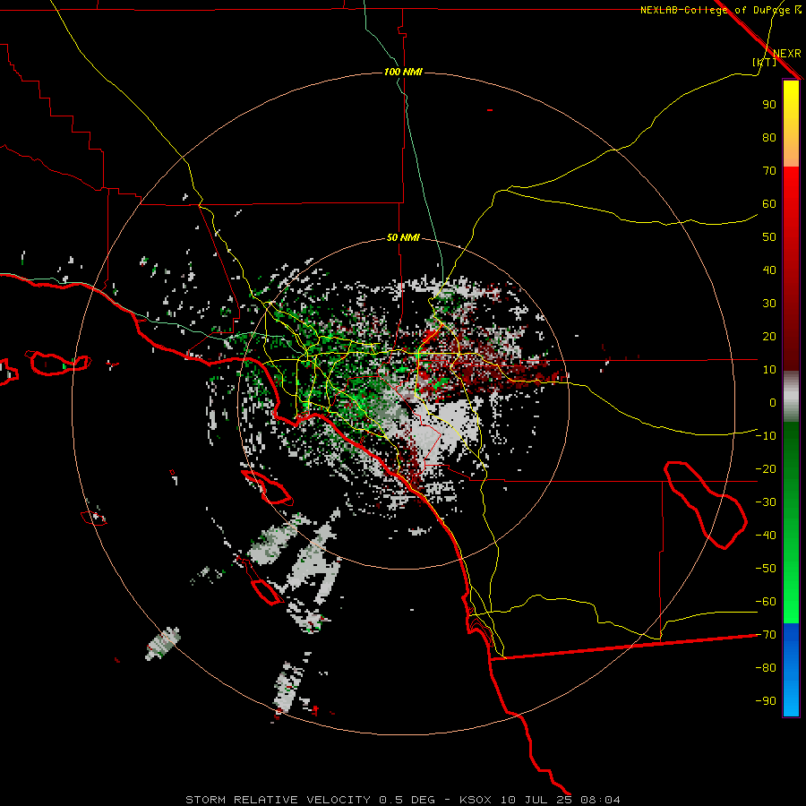
Task: Click the 'STORM RELATIVE VELOCITY 0.5 DEG' caption
Action: click(x=310, y=800)
